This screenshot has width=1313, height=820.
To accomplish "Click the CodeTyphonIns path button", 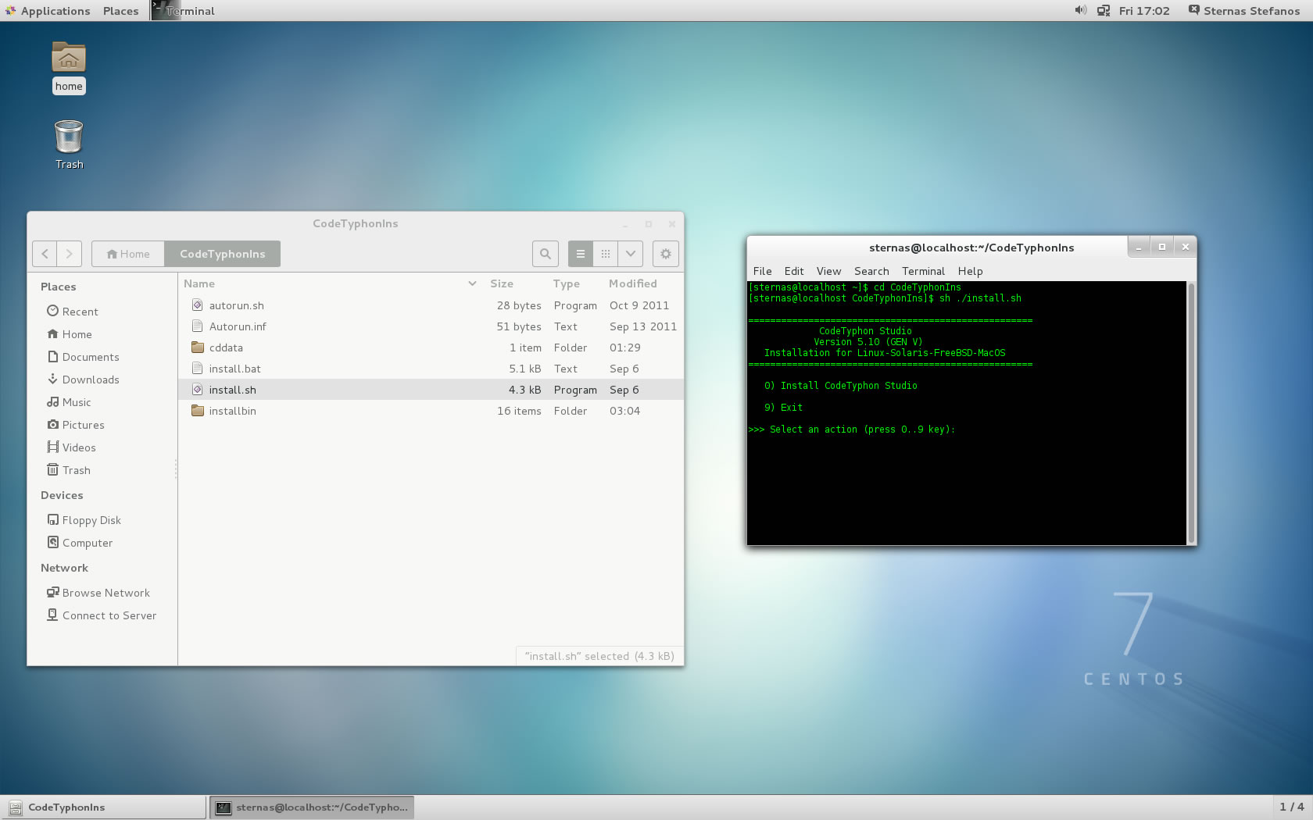I will [x=223, y=254].
